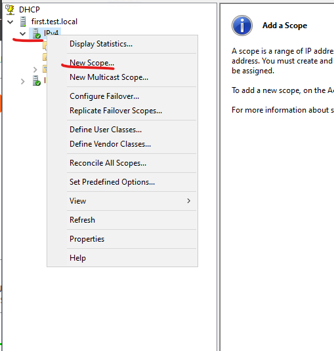Select the DHCP root node label
The image size is (334, 351).
pos(30,10)
